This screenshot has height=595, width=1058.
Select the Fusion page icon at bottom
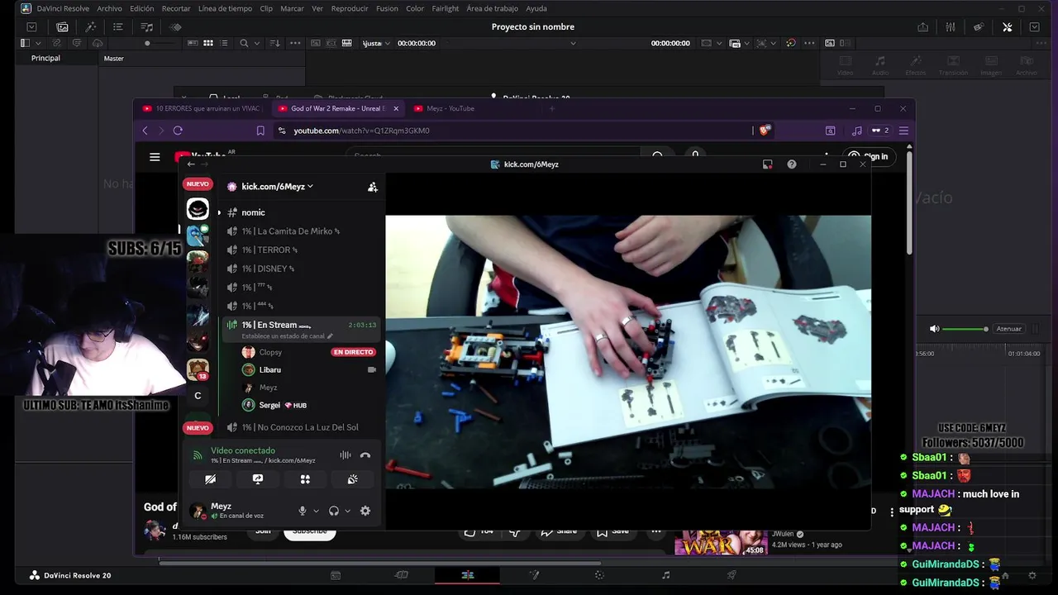point(534,574)
